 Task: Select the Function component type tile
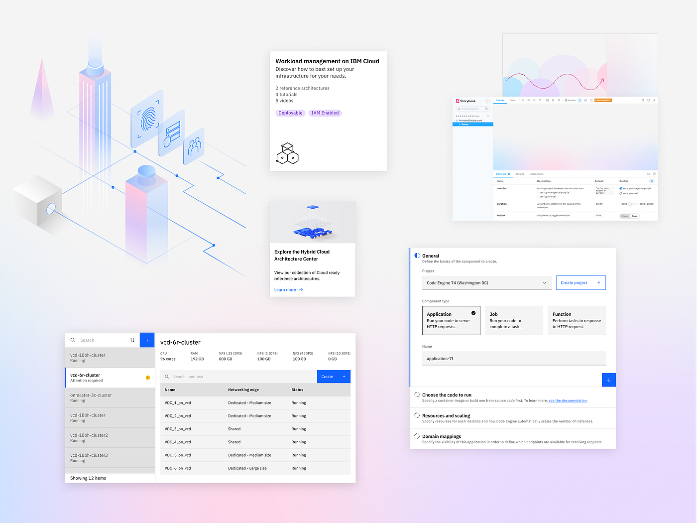pyautogui.click(x=577, y=320)
